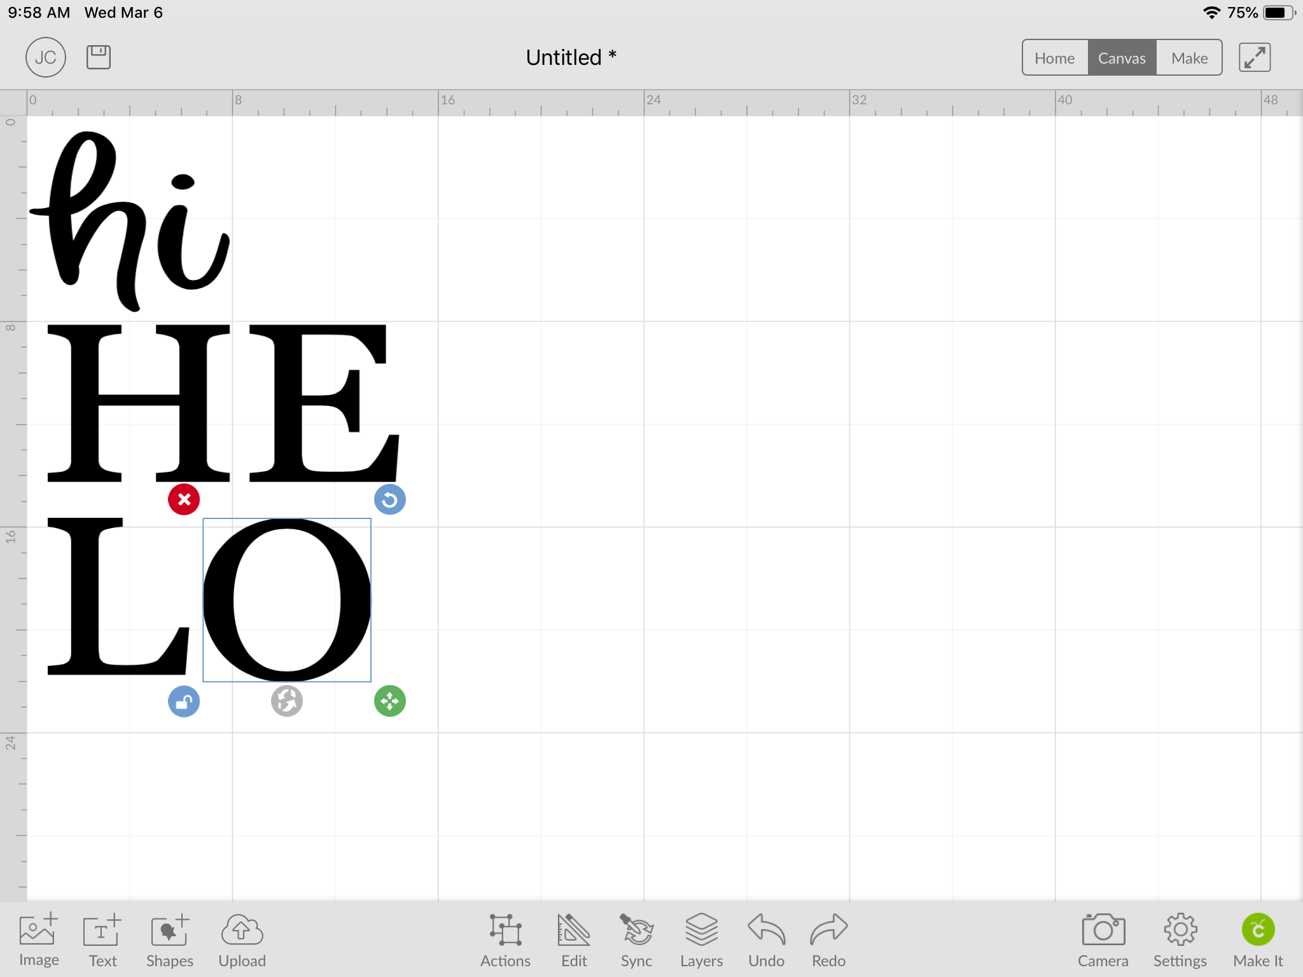Save project using the disk icon
Screen dimensions: 1303x977
coord(99,57)
